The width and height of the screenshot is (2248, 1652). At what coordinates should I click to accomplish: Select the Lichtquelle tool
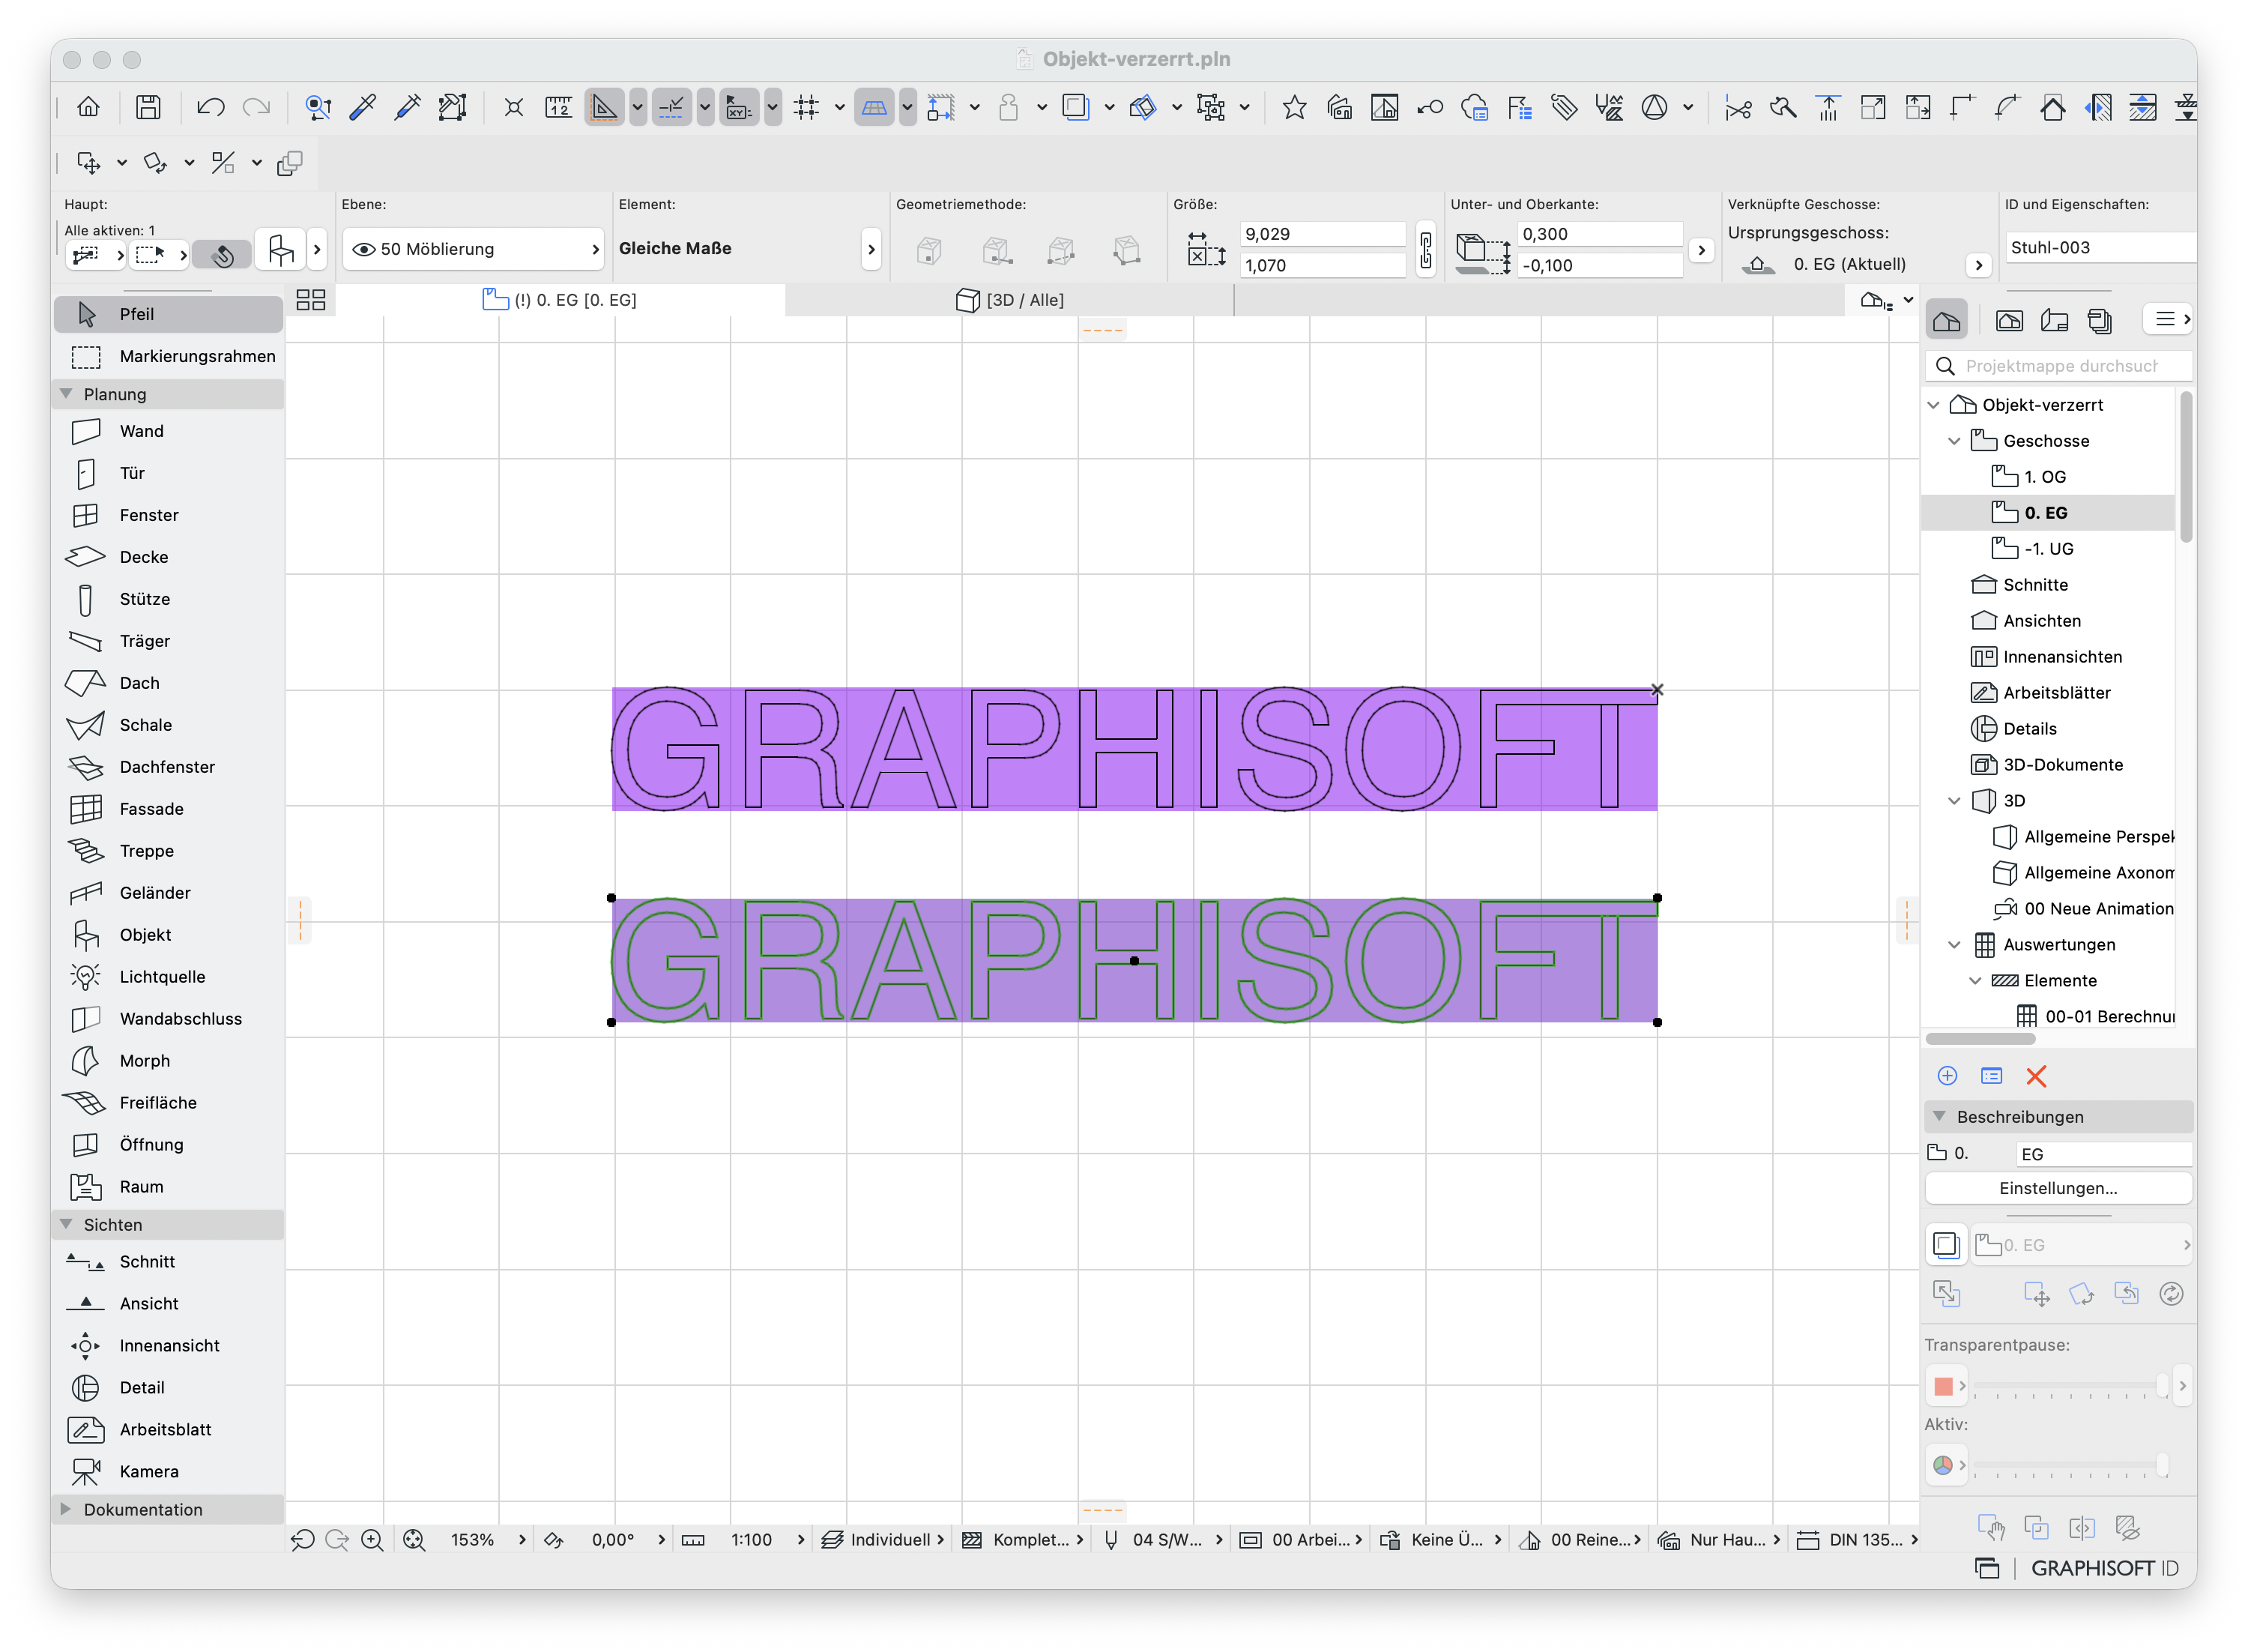click(168, 977)
